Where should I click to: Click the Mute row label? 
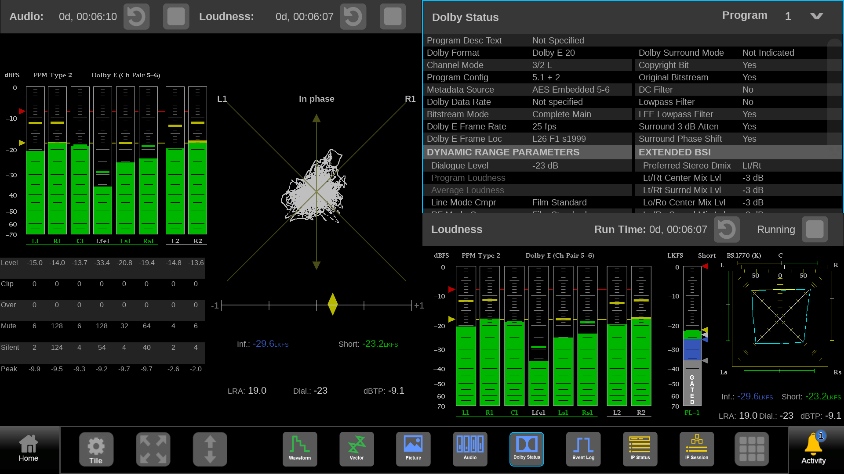(8, 326)
